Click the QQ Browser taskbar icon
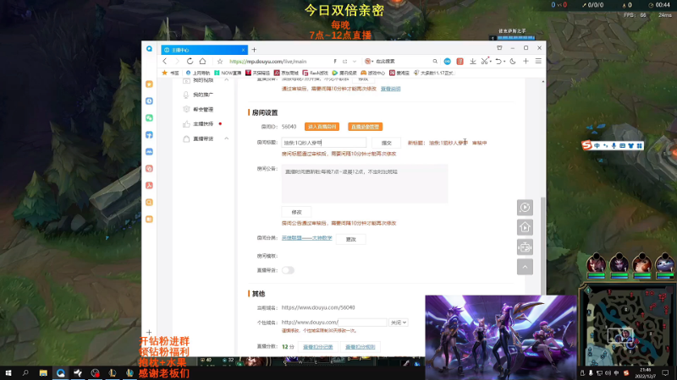 [60, 372]
